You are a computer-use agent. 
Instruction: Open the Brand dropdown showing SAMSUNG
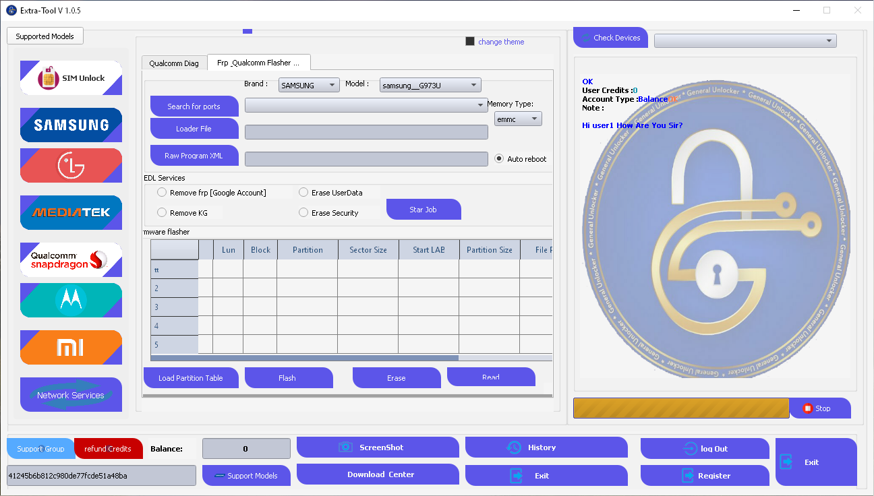(309, 85)
